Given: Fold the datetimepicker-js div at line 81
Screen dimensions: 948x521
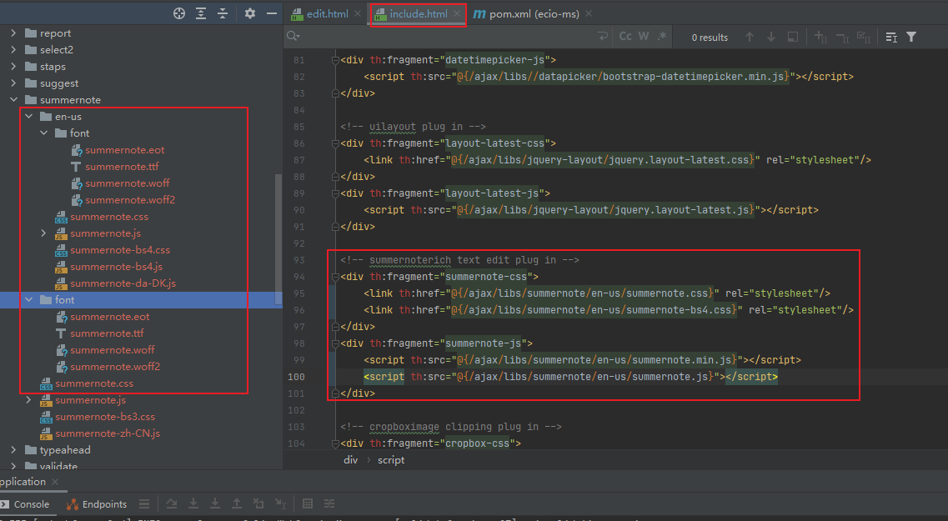Looking at the screenshot, I should pos(335,60).
